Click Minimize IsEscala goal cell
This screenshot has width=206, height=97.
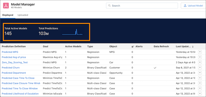pyautogui.click(x=53, y=94)
